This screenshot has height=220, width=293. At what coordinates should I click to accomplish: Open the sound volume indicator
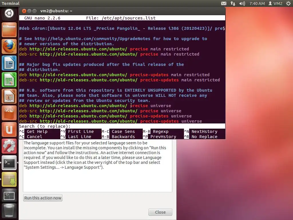[x=242, y=3]
